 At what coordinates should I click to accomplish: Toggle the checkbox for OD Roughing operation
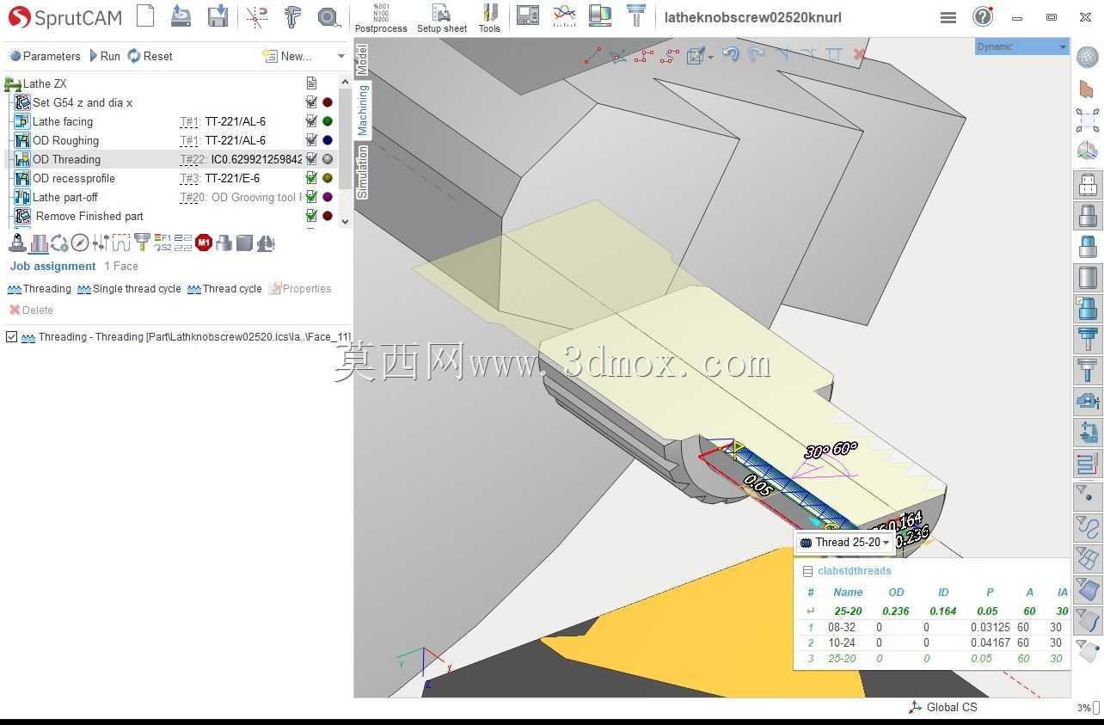(312, 140)
